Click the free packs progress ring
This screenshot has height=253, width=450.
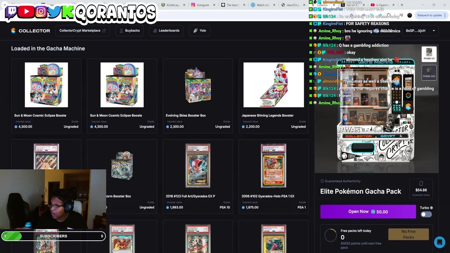(330, 235)
